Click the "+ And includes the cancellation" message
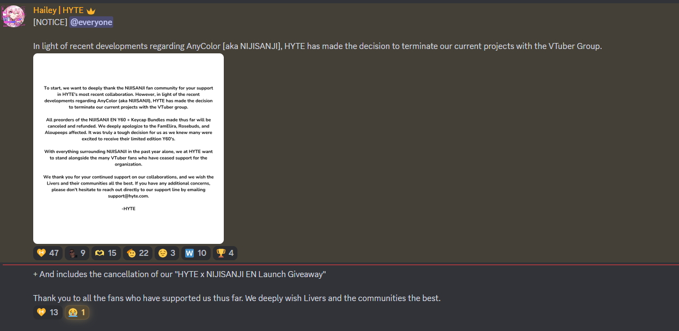 coord(179,274)
